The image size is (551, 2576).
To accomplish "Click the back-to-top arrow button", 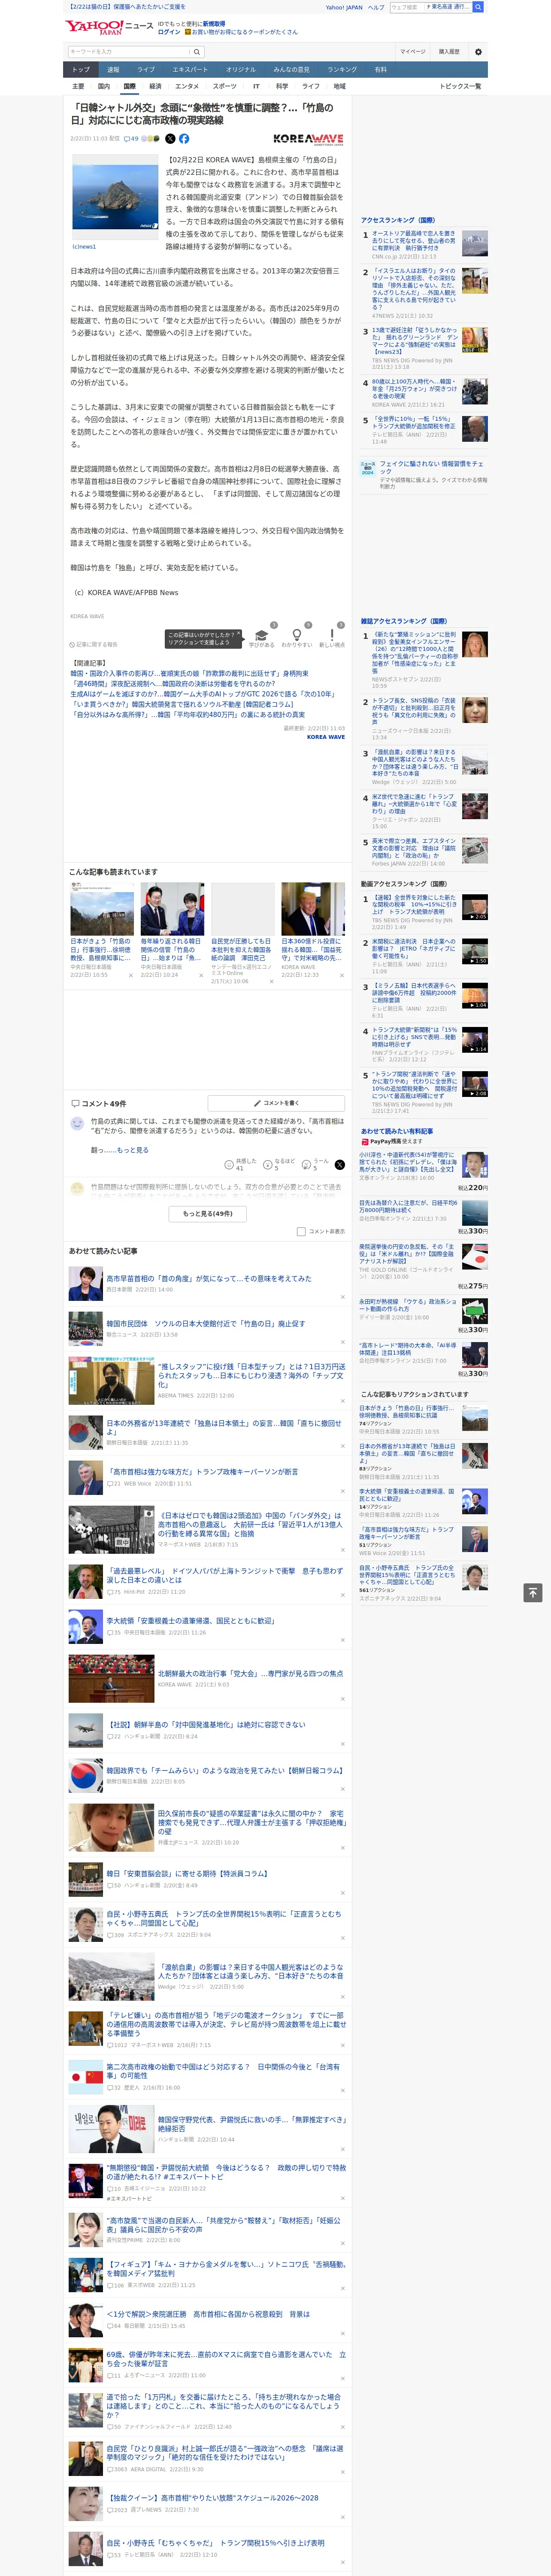I will 533,1592.
